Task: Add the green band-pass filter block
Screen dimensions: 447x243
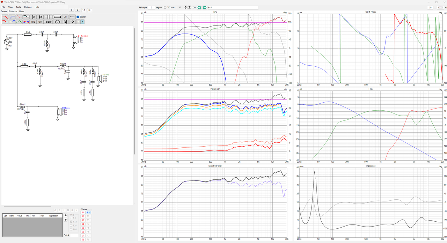Action: click(x=19, y=22)
